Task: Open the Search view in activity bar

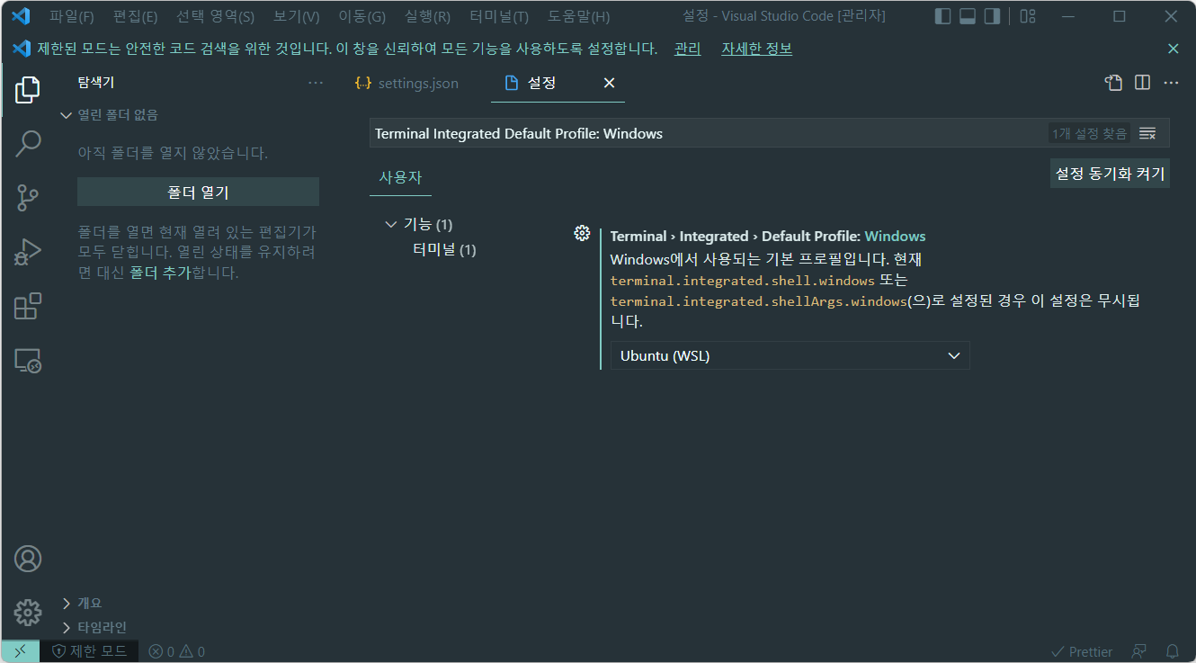Action: pos(28,142)
